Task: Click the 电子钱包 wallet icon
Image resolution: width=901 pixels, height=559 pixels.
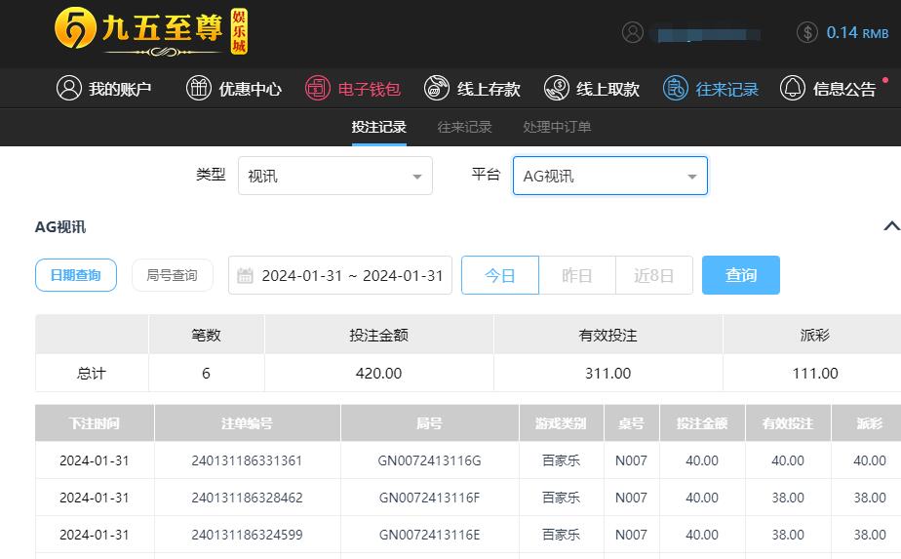Action: click(318, 88)
